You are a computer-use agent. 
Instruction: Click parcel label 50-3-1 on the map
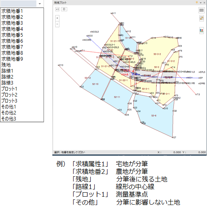click(x=145, y=89)
